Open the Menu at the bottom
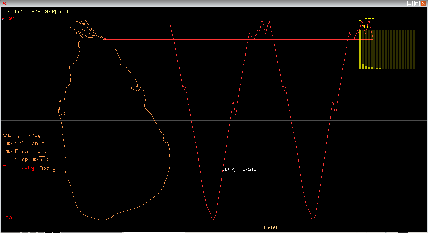The width and height of the screenshot is (428, 233). click(270, 227)
